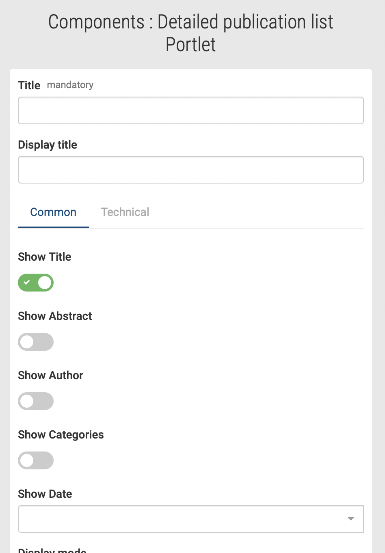
Task: Disable the Show Title toggle
Action: (x=36, y=283)
